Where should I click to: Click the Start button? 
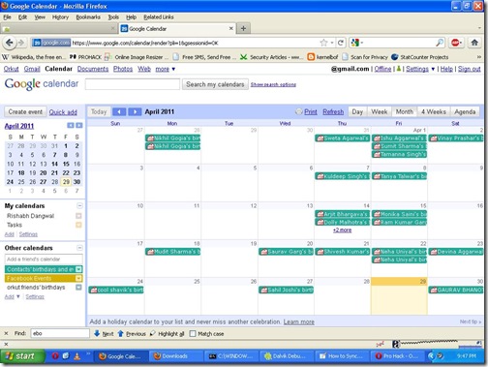point(22,356)
